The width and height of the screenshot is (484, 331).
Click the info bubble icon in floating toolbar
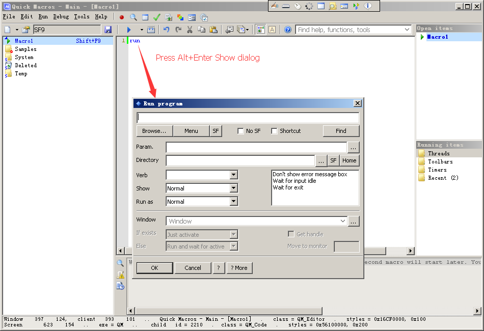click(x=368, y=6)
